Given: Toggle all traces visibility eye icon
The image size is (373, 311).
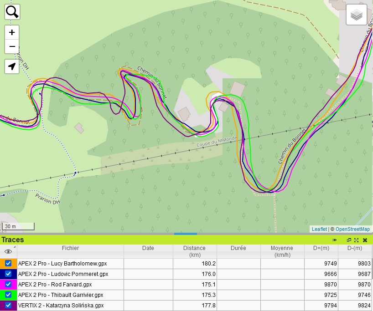Looking at the screenshot, I should tap(8, 251).
